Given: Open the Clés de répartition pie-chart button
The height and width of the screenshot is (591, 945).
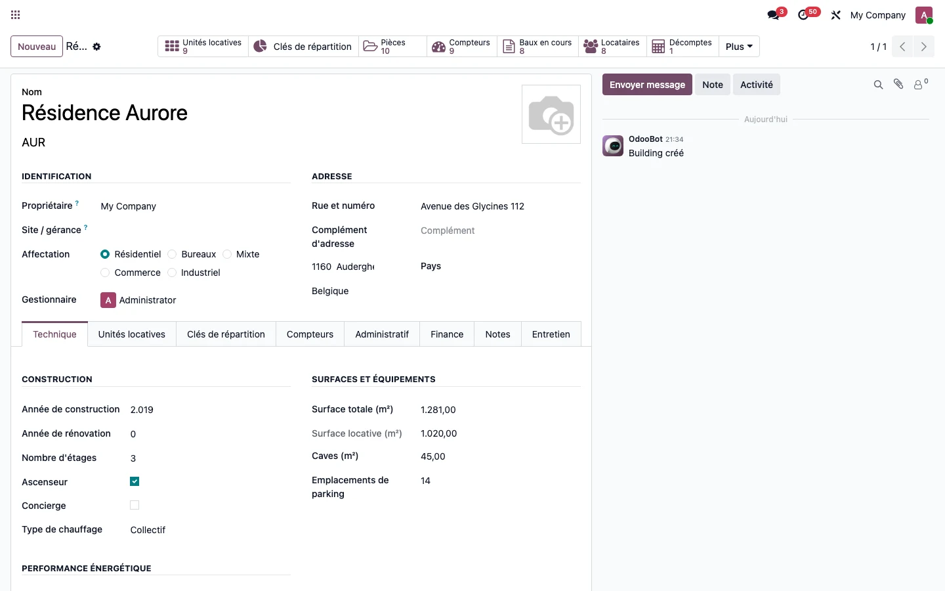Looking at the screenshot, I should (x=304, y=47).
